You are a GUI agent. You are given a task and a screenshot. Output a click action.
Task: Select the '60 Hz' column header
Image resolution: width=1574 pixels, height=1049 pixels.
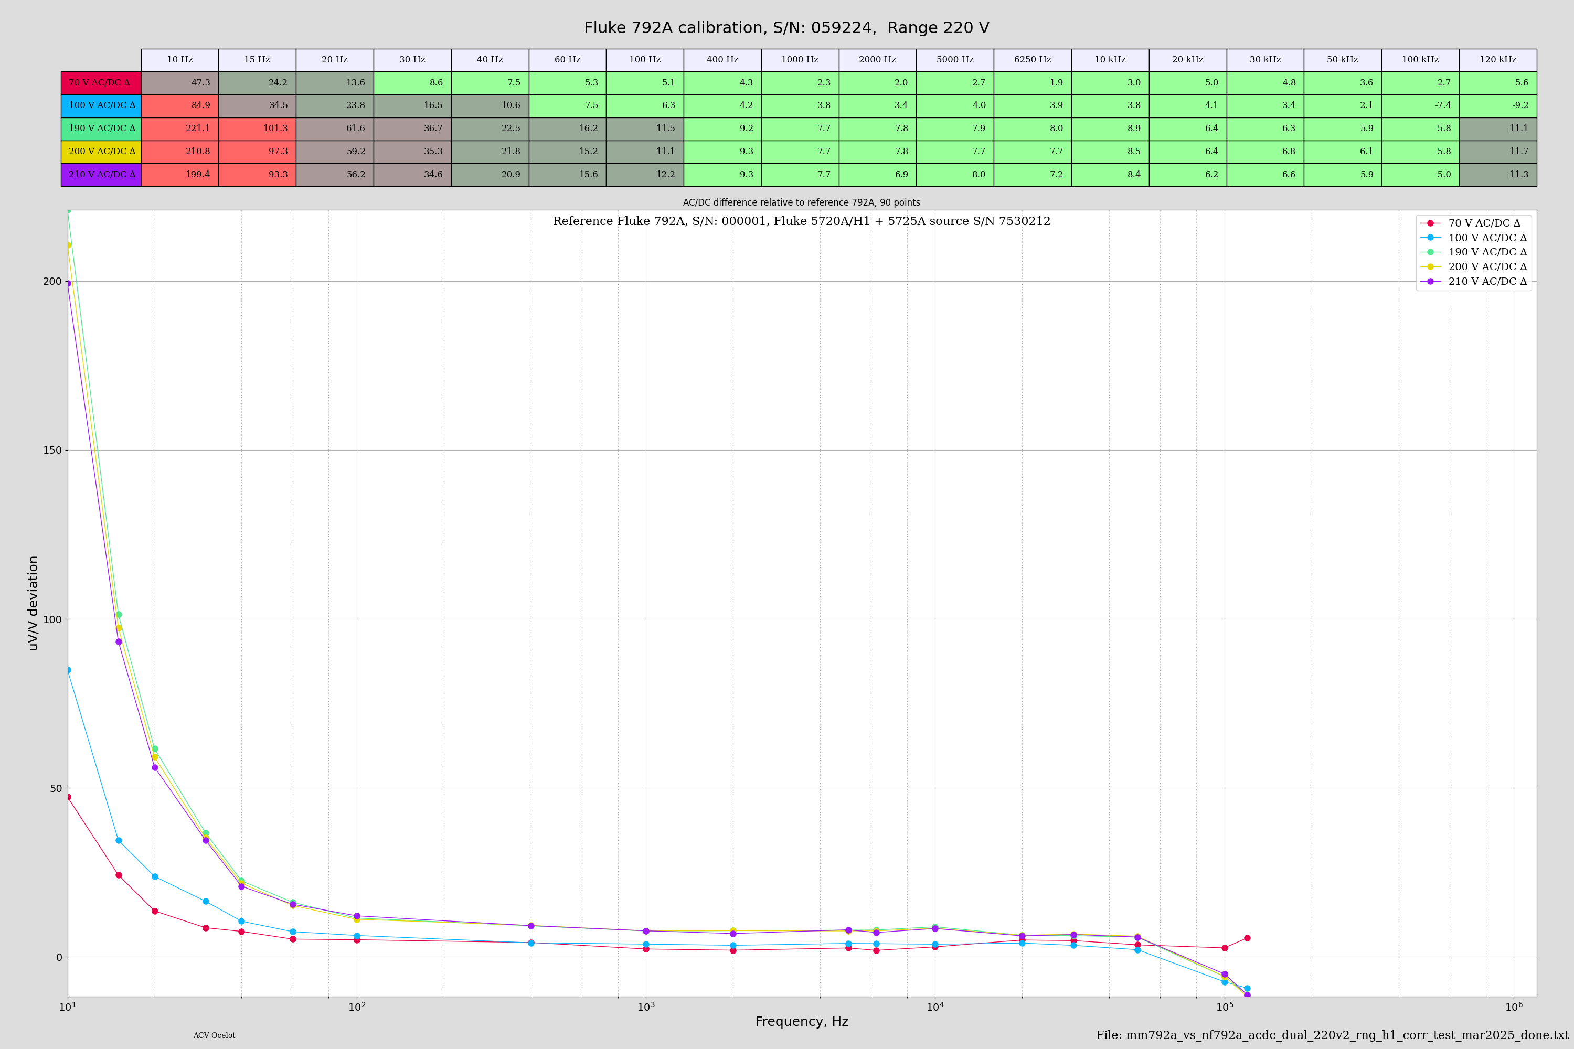point(568,60)
